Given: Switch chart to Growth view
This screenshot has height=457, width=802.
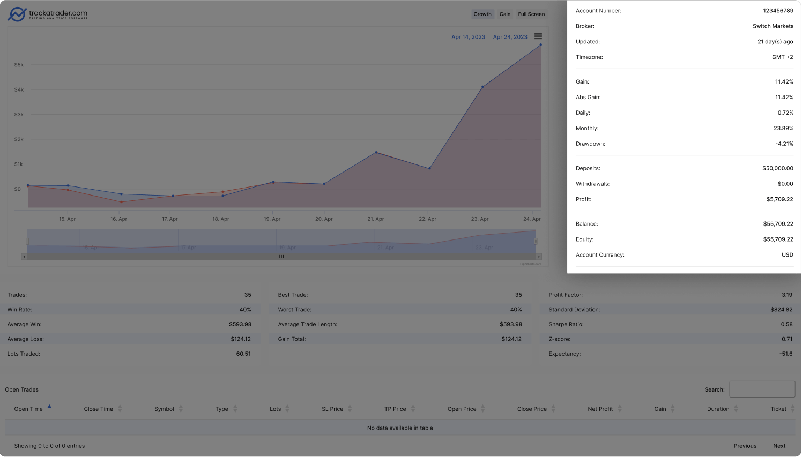Looking at the screenshot, I should coord(482,14).
